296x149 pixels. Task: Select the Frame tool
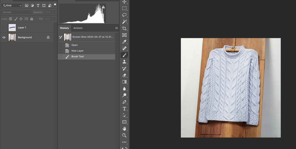124,35
